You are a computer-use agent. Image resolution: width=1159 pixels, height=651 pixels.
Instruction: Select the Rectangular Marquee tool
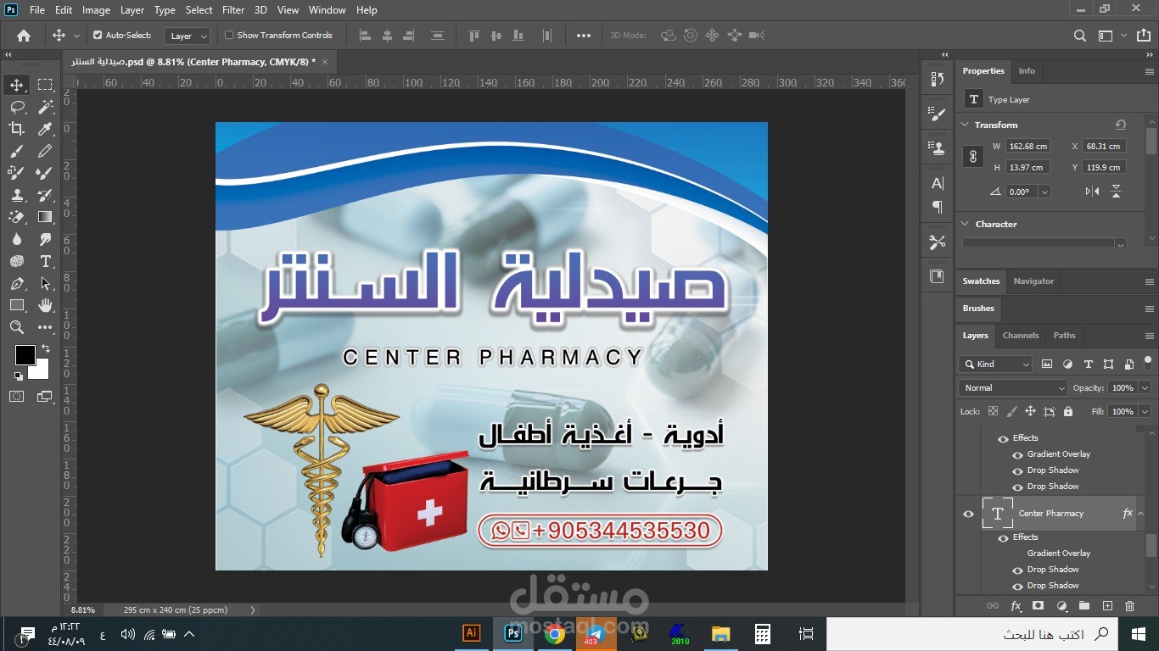click(45, 85)
